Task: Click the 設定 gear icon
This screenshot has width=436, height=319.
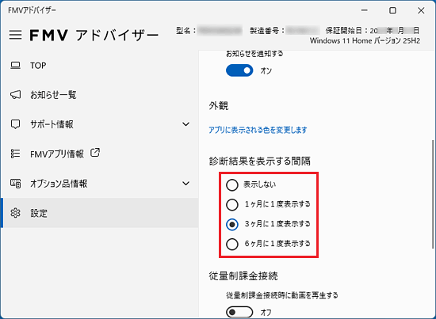Action: (x=15, y=213)
